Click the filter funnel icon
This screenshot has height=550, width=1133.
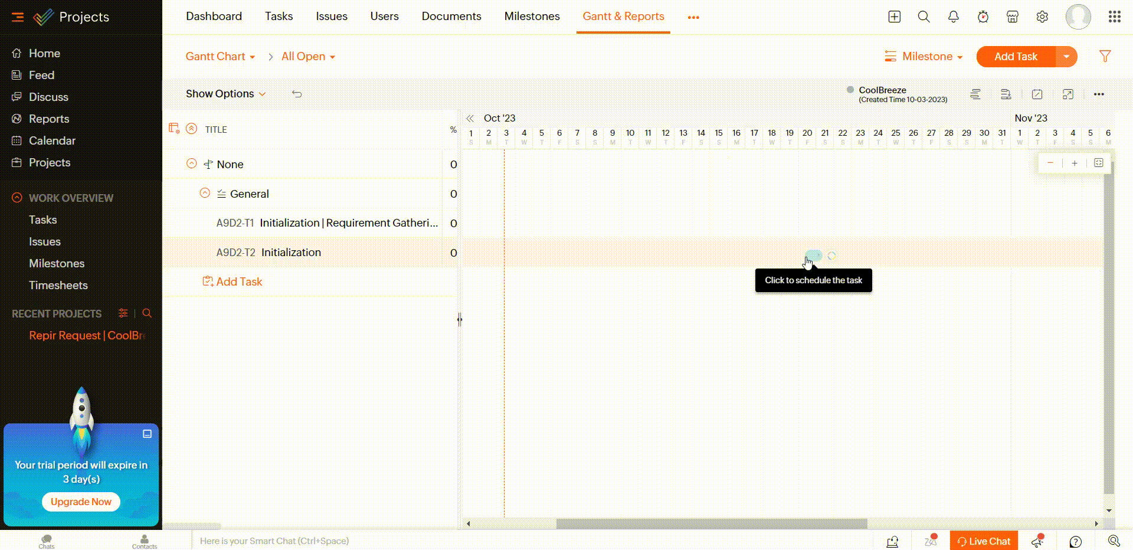point(1105,56)
